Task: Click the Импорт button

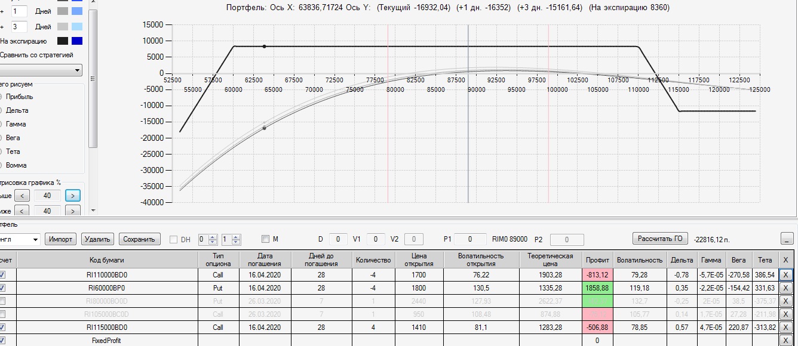Action: click(x=62, y=239)
